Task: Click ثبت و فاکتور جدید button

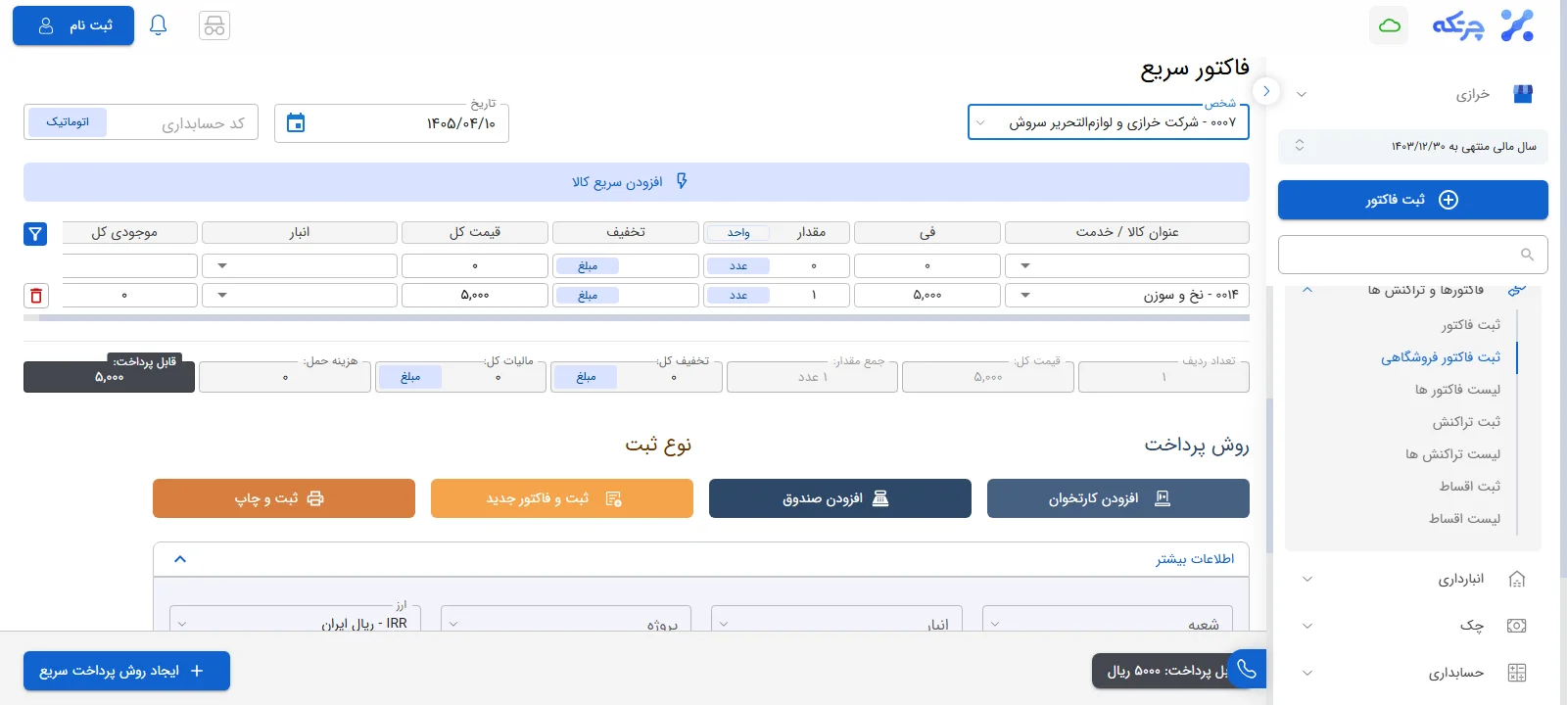Action: [x=562, y=498]
